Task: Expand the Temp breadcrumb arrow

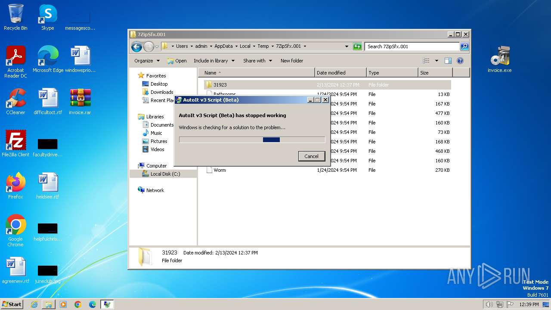Action: tap(272, 46)
